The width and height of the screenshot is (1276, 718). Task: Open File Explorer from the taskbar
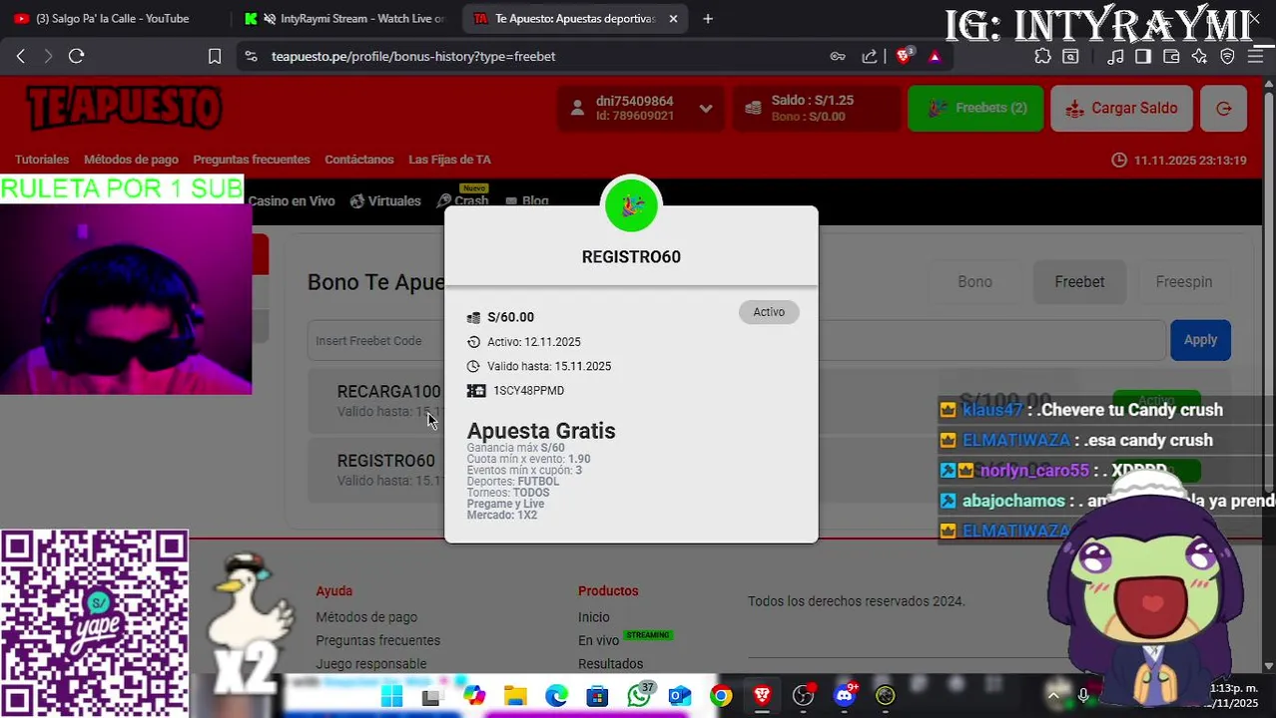[x=515, y=696]
